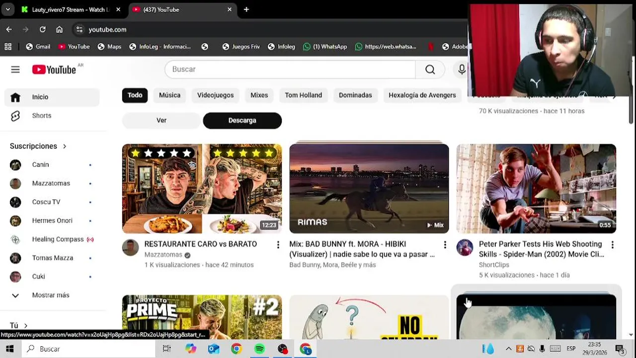Open the Juegos Friv bookmark
The width and height of the screenshot is (636, 358).
pyautogui.click(x=241, y=46)
